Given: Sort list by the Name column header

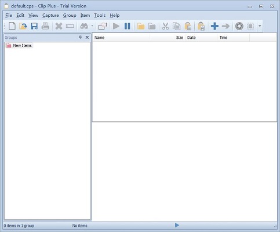Looking at the screenshot, I should (121, 38).
